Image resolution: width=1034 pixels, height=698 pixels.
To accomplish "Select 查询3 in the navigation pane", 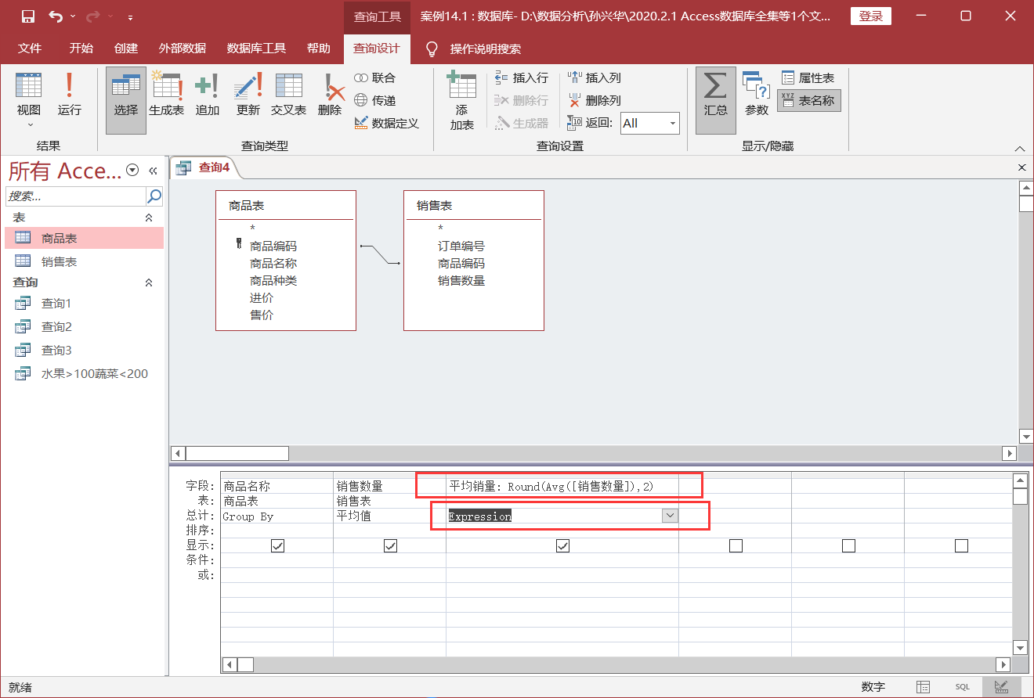I will click(x=85, y=351).
